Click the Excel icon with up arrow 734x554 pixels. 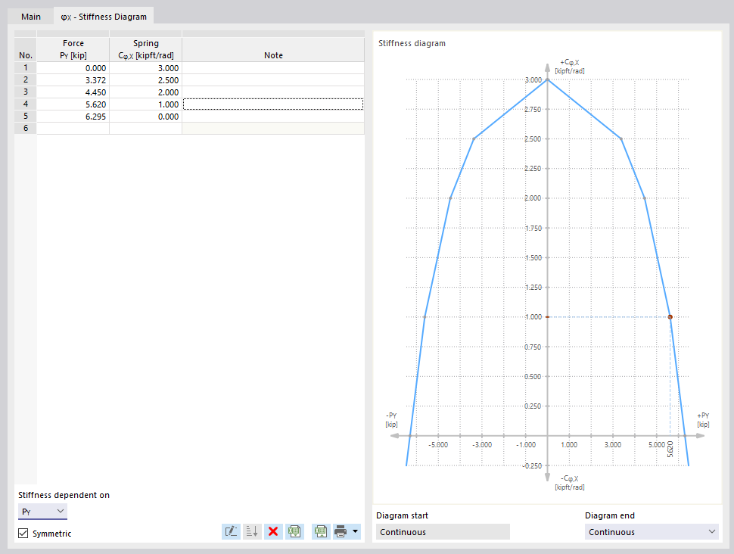coord(321,531)
